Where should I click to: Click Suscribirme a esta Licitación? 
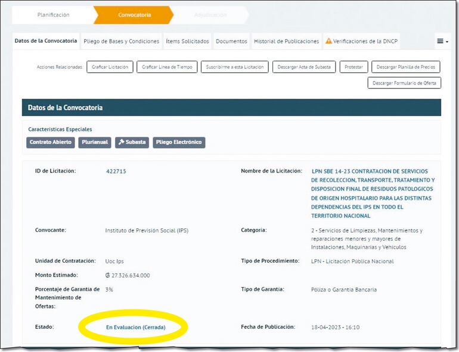click(234, 67)
